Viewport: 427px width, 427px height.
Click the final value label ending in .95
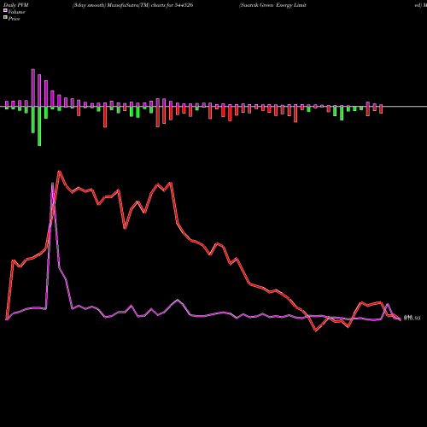412,319
